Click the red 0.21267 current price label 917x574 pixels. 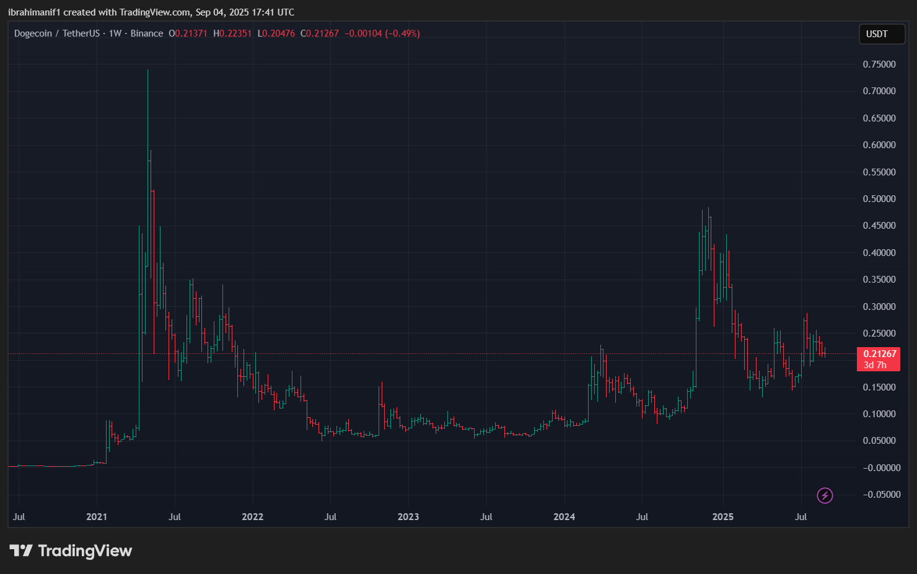879,354
